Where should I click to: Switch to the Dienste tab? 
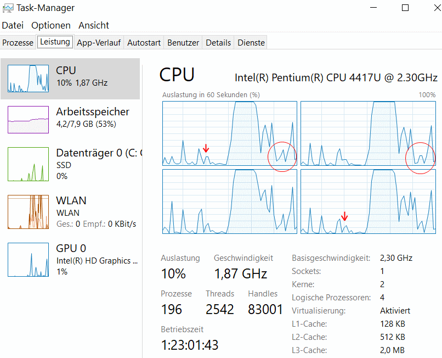tap(251, 43)
